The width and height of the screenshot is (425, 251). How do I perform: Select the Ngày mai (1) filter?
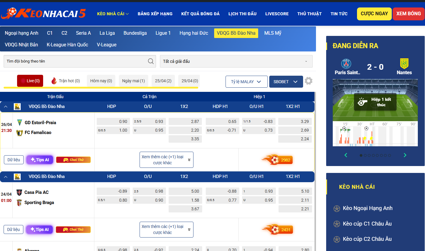[x=134, y=81]
